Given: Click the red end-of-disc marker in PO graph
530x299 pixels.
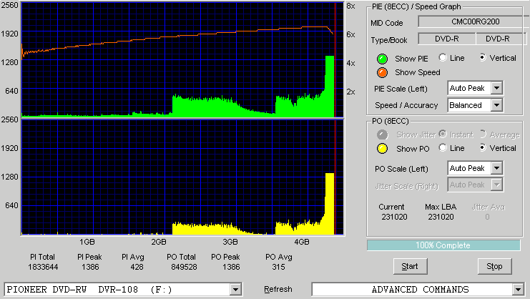Looking at the screenshot, I should [x=335, y=177].
